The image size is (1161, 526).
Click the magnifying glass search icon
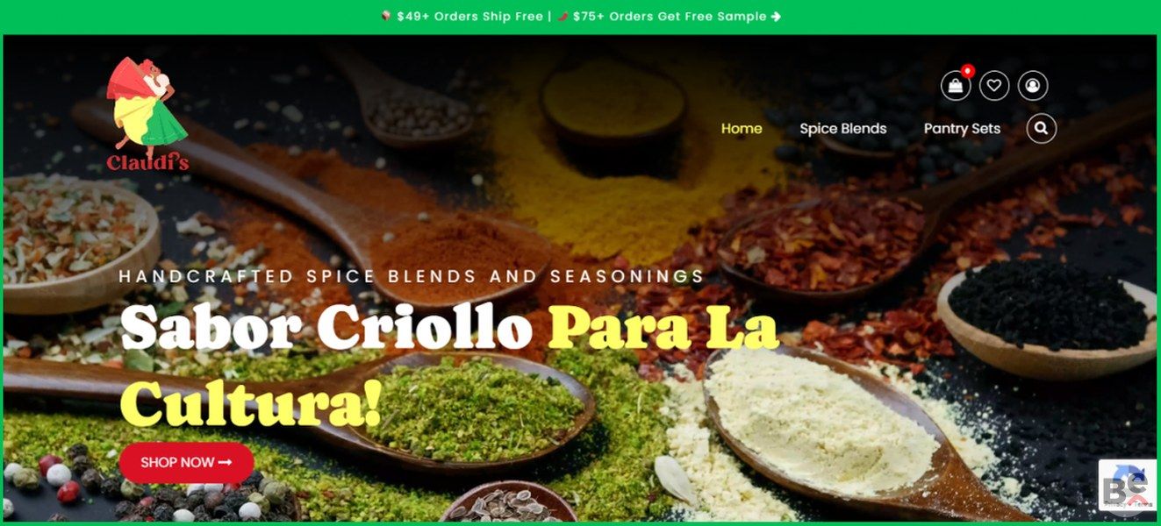tap(1041, 128)
